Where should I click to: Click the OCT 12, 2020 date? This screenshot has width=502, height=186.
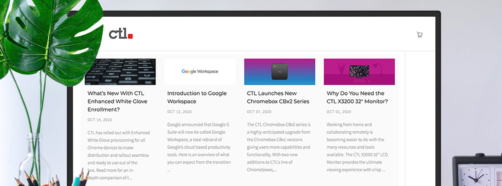click(x=179, y=112)
